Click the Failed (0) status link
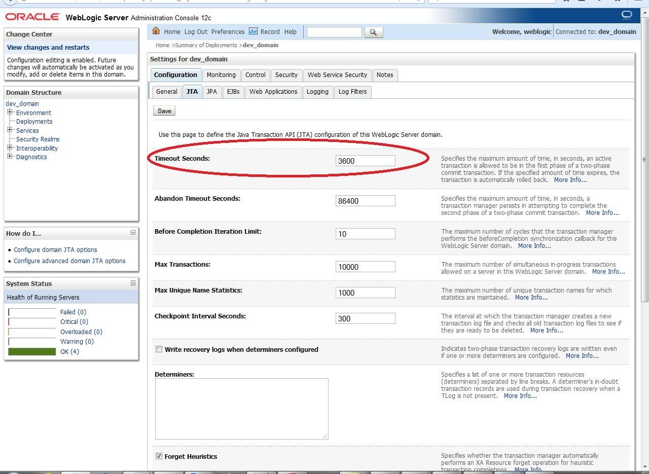Viewport: 649px width, 474px height. pyautogui.click(x=73, y=312)
